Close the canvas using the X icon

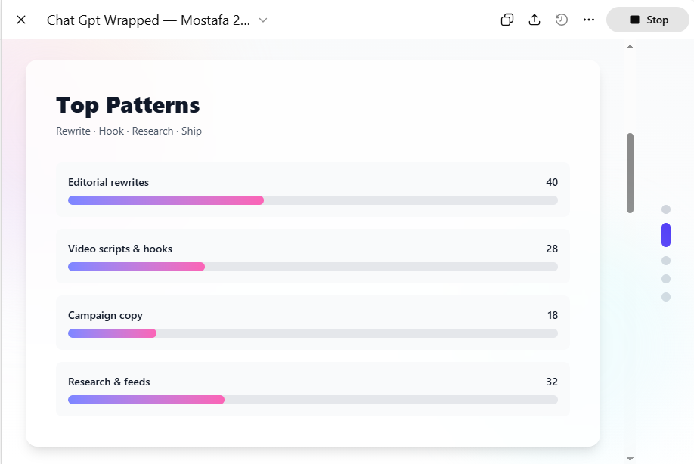pos(21,20)
